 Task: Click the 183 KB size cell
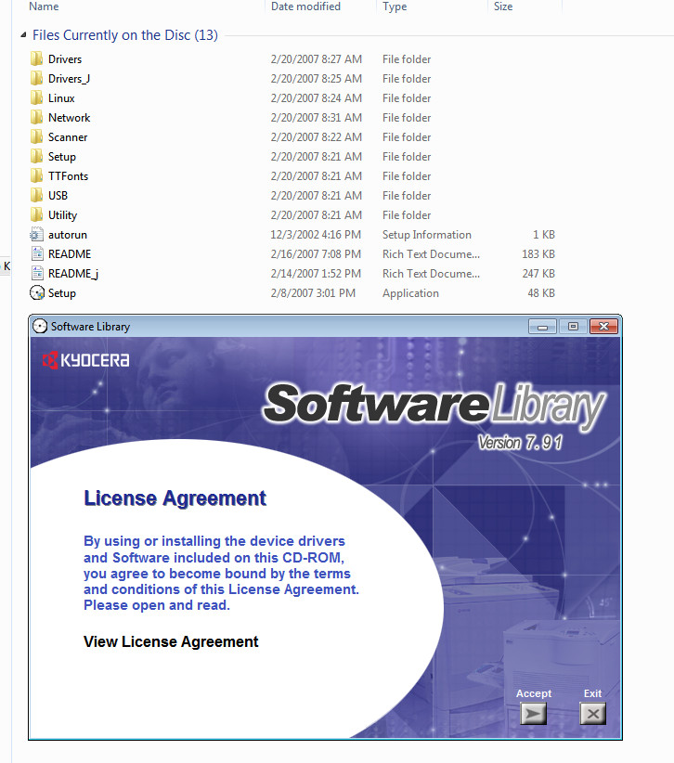538,254
